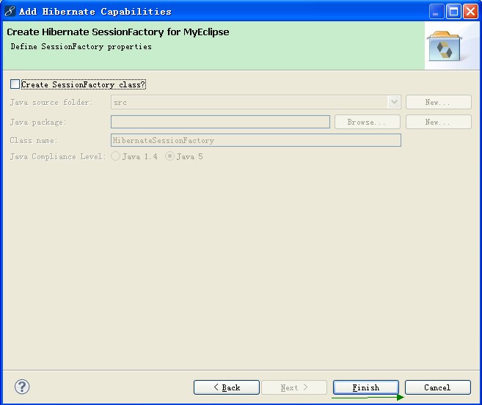The image size is (482, 405).
Task: Click Browse button for Java package
Action: pos(367,122)
